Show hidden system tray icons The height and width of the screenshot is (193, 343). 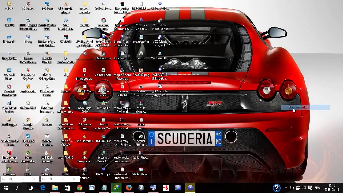tap(286, 188)
